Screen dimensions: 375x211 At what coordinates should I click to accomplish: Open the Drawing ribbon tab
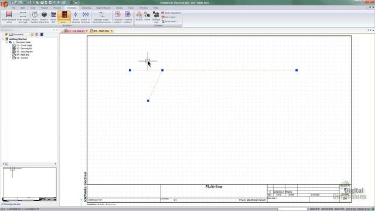pos(86,8)
